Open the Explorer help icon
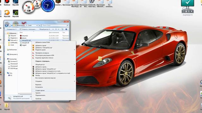 [66, 29]
